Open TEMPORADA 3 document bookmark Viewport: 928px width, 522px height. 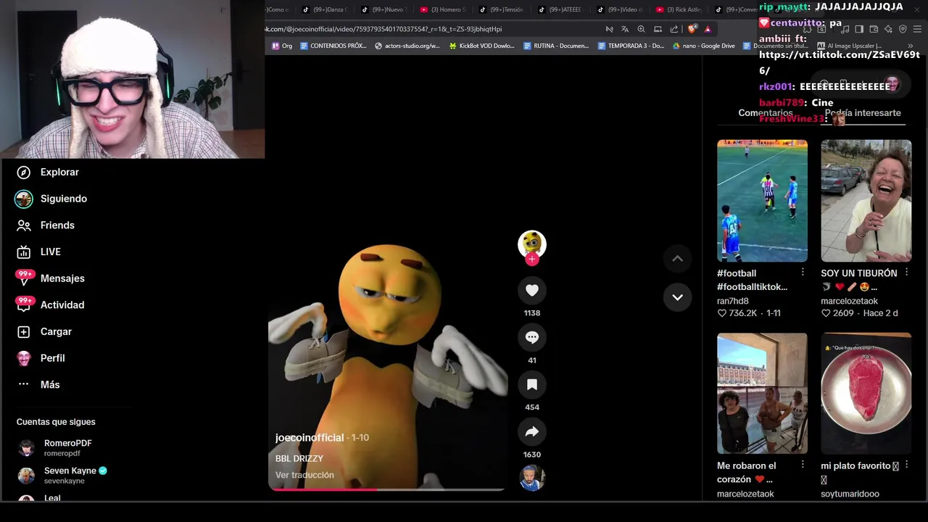[x=631, y=46]
